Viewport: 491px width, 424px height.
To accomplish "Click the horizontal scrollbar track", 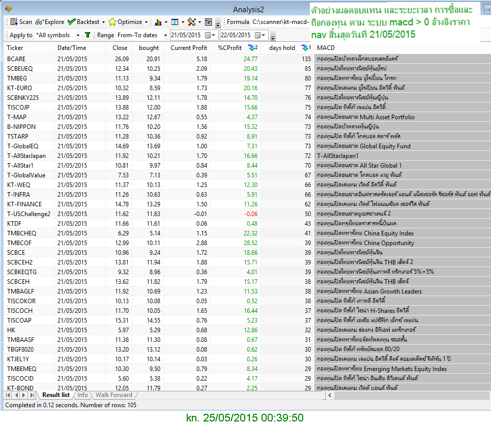I will [x=412, y=395].
